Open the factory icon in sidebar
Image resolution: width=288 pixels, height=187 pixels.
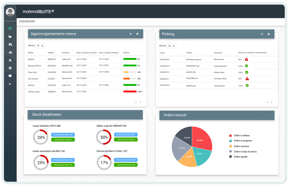click(x=10, y=37)
